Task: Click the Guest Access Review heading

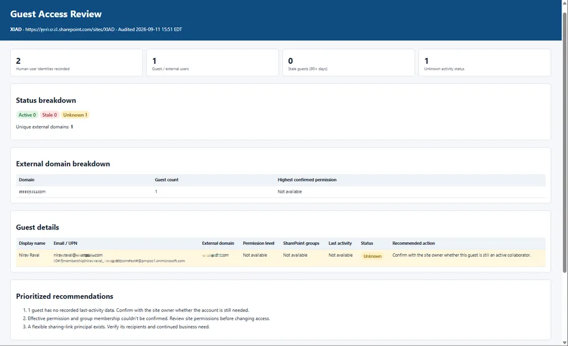Action: (x=56, y=14)
